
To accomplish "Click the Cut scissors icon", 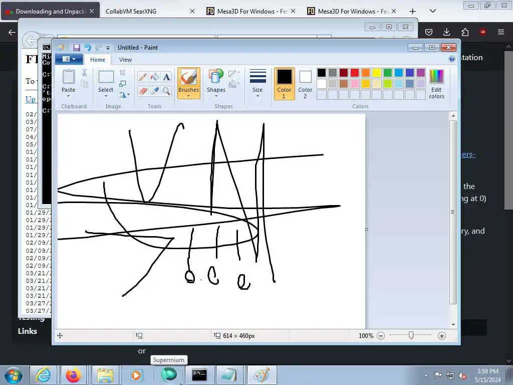I will [x=84, y=72].
